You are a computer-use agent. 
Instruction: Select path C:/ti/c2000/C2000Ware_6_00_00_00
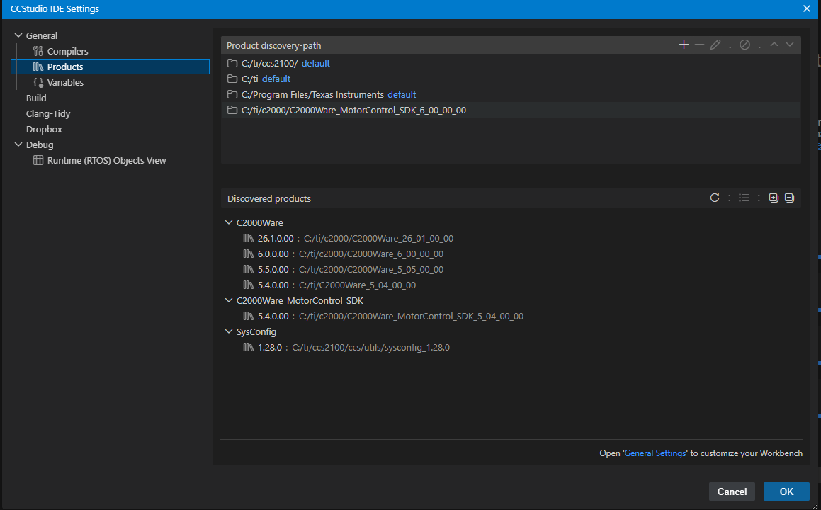tap(371, 254)
